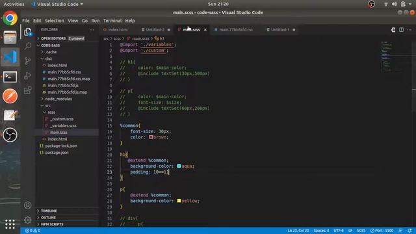Image resolution: width=416 pixels, height=234 pixels.
Task: Change language mode via SCSS
Action: tap(361, 231)
